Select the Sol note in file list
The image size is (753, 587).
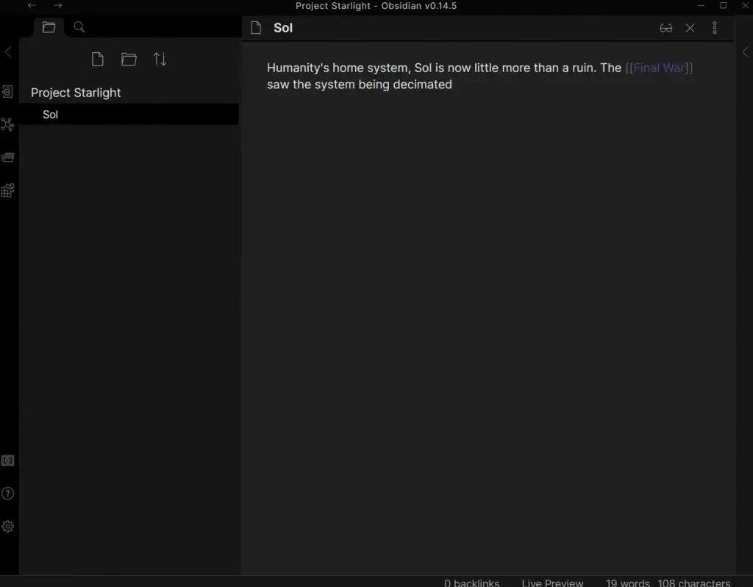pos(51,115)
